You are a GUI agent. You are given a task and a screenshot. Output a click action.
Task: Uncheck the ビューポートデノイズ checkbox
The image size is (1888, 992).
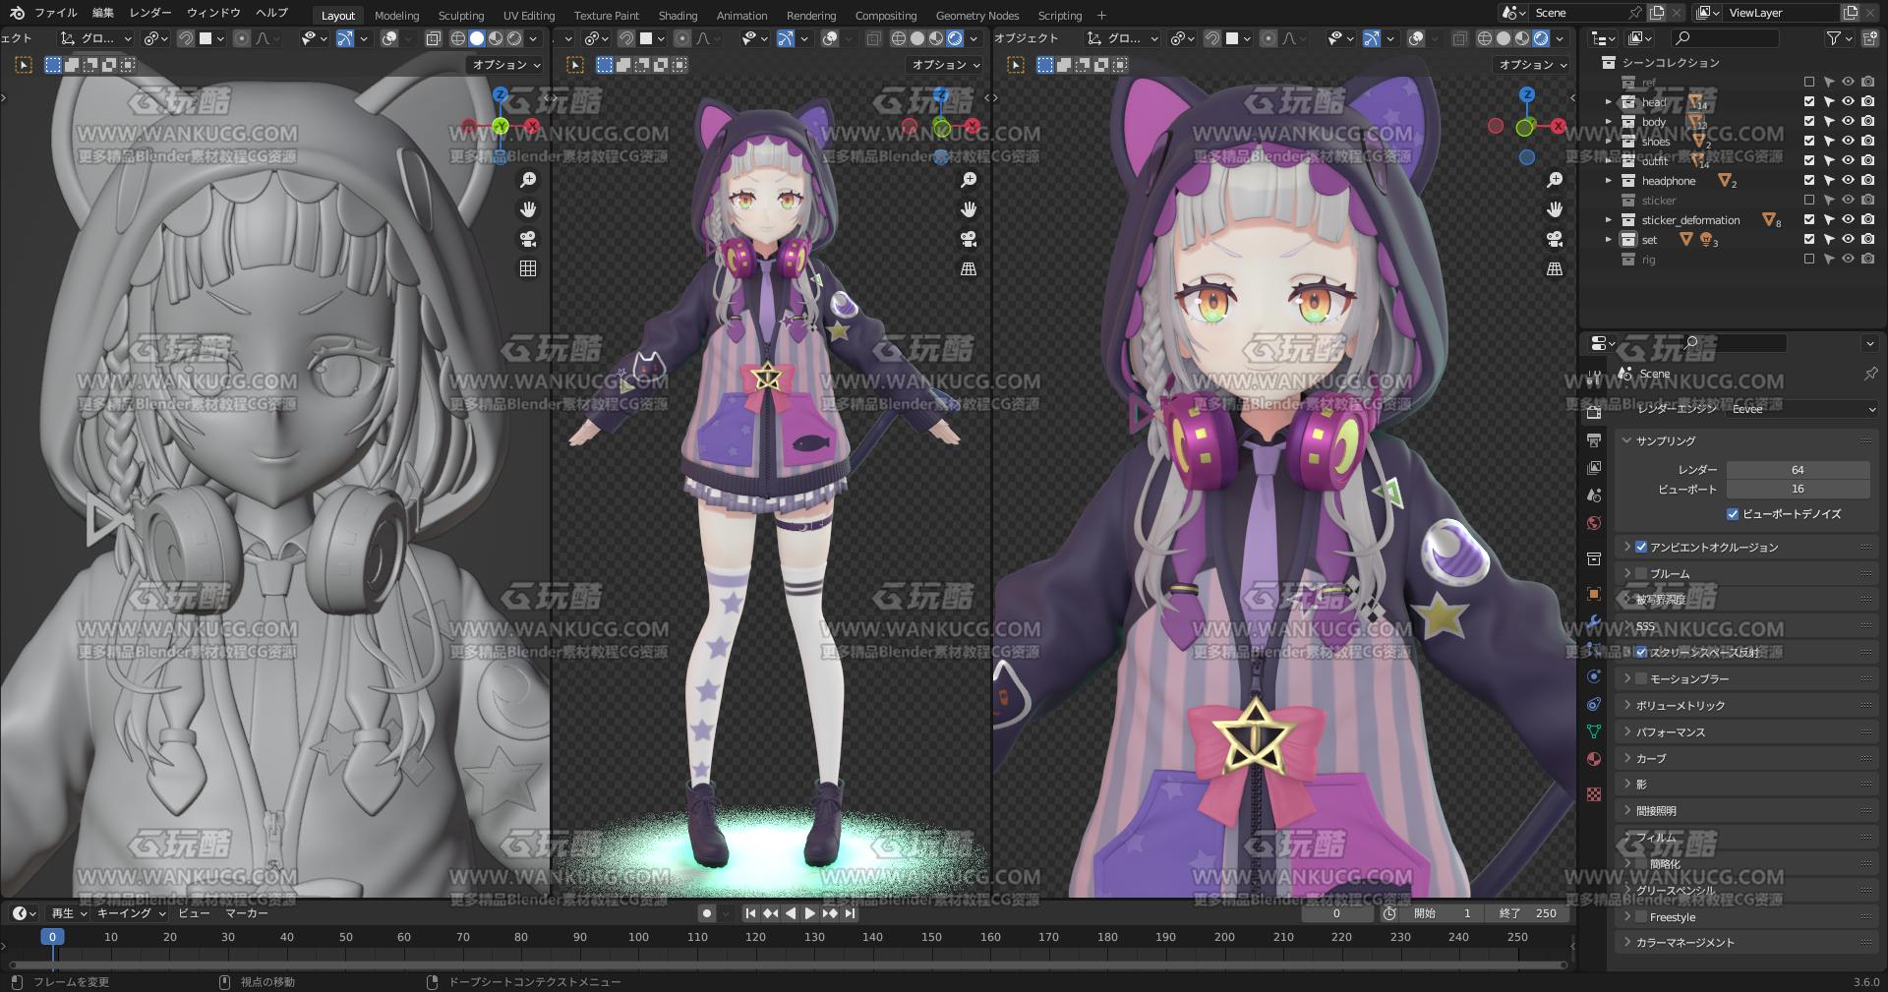(x=1733, y=514)
